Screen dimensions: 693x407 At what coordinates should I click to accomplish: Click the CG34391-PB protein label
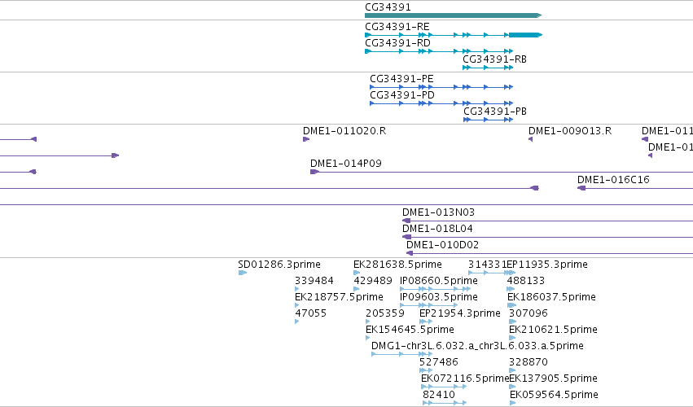coord(495,112)
